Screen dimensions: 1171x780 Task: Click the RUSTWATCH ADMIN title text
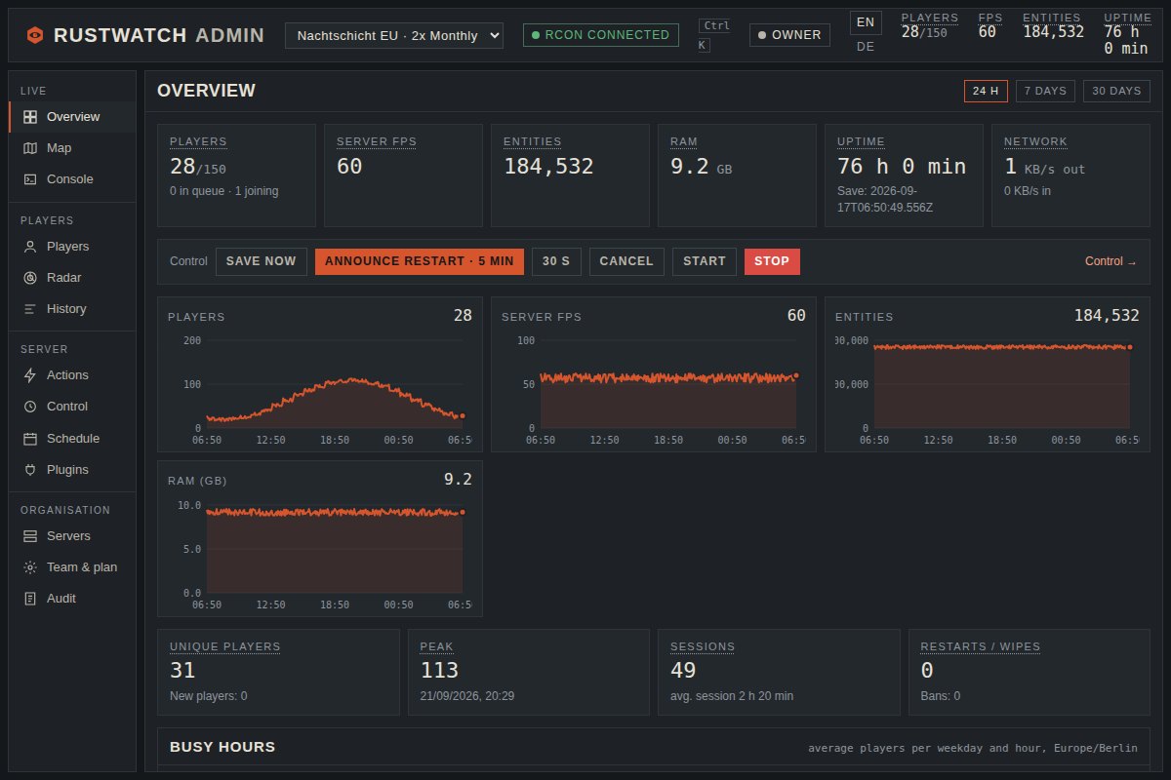tap(159, 35)
